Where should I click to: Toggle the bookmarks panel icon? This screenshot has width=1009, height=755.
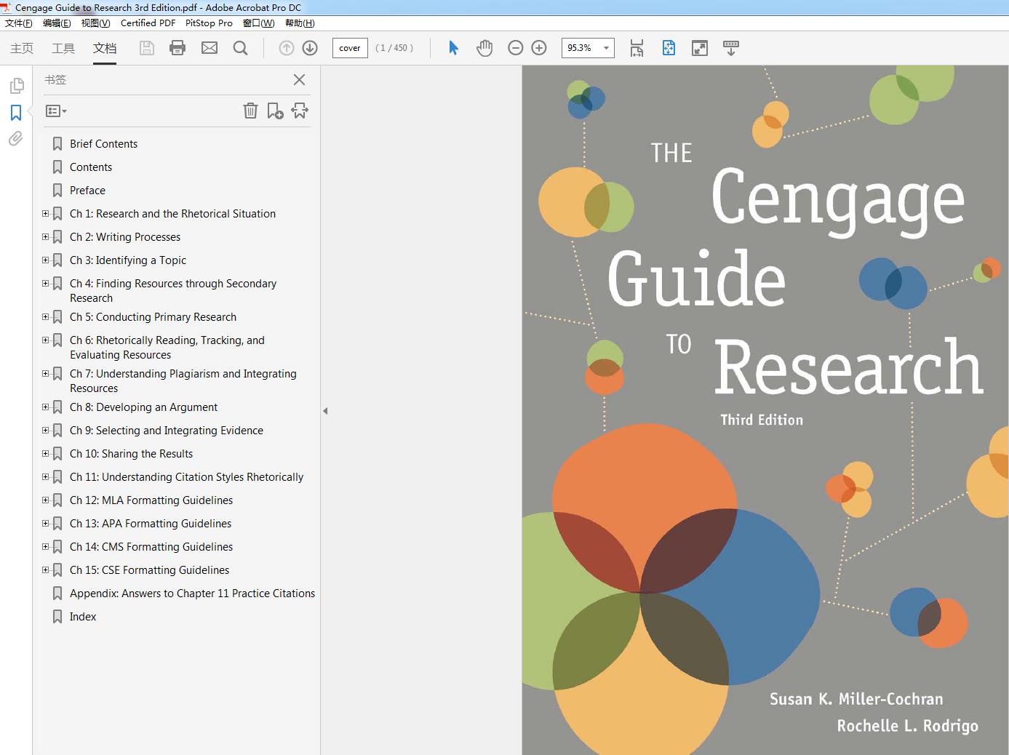point(16,113)
